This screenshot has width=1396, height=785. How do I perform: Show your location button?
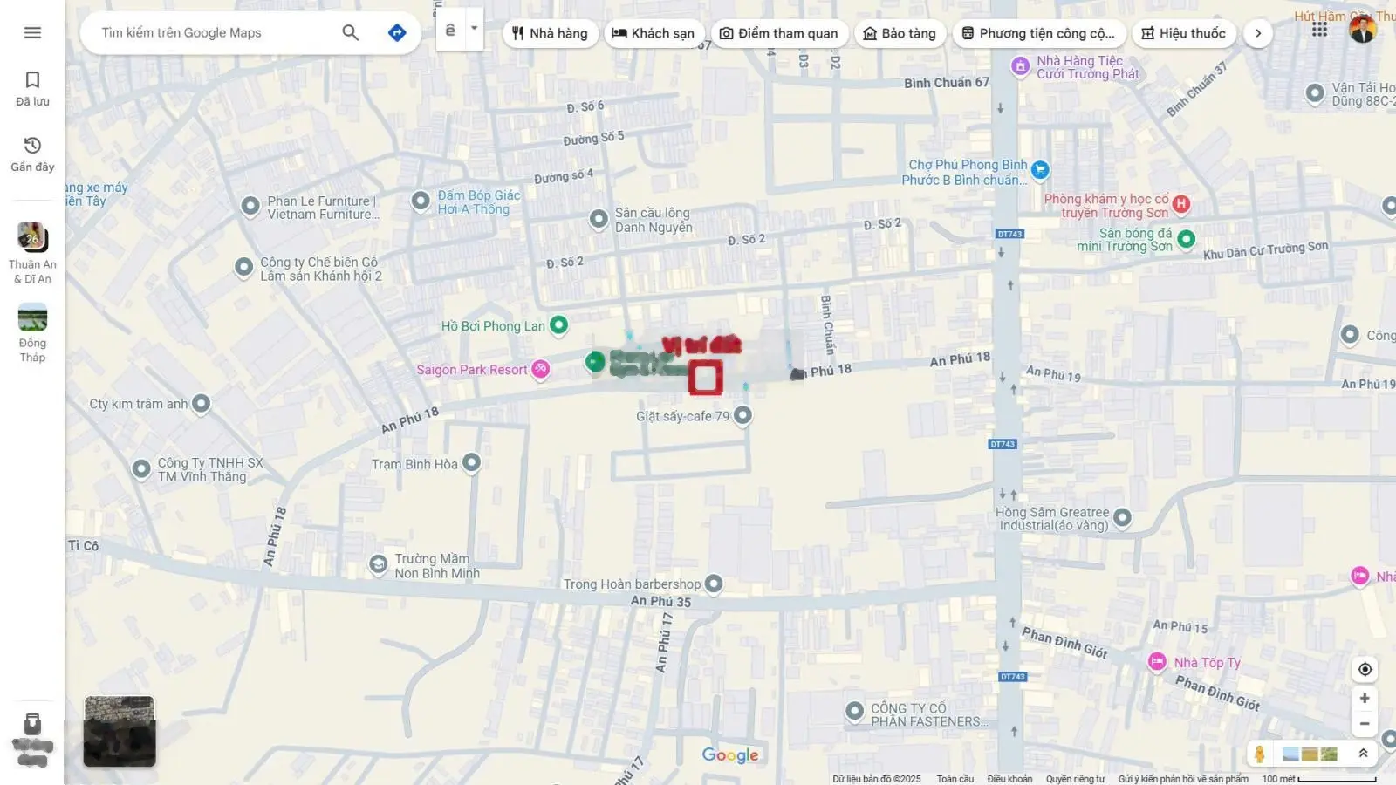pos(1365,669)
